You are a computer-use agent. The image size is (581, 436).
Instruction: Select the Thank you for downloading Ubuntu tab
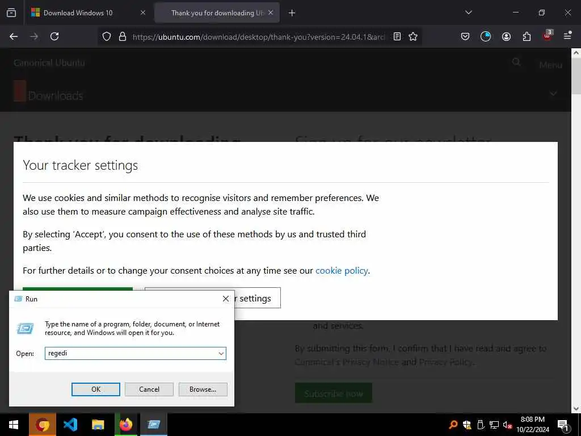coord(217,12)
